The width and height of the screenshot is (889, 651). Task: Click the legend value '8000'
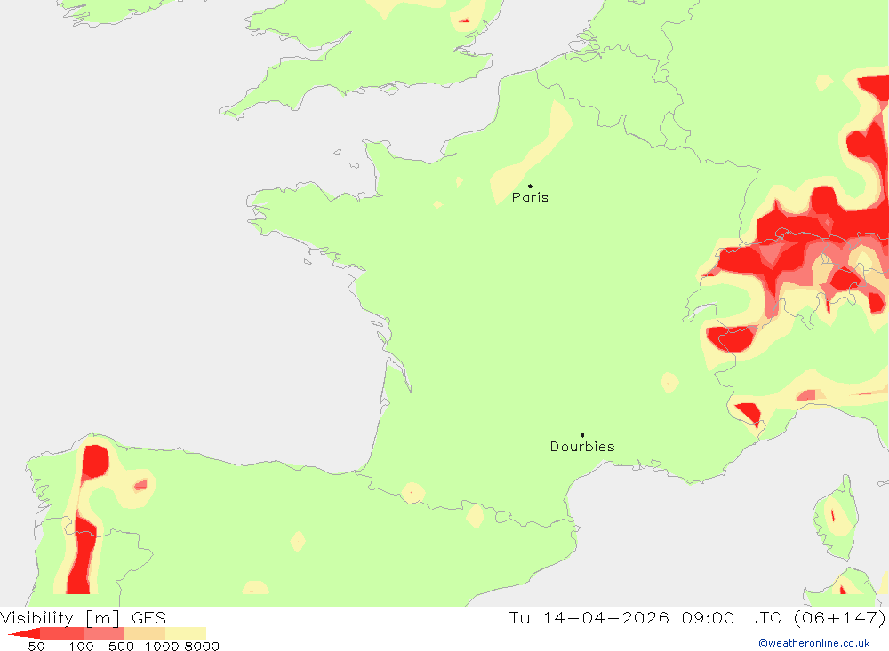pos(202,647)
